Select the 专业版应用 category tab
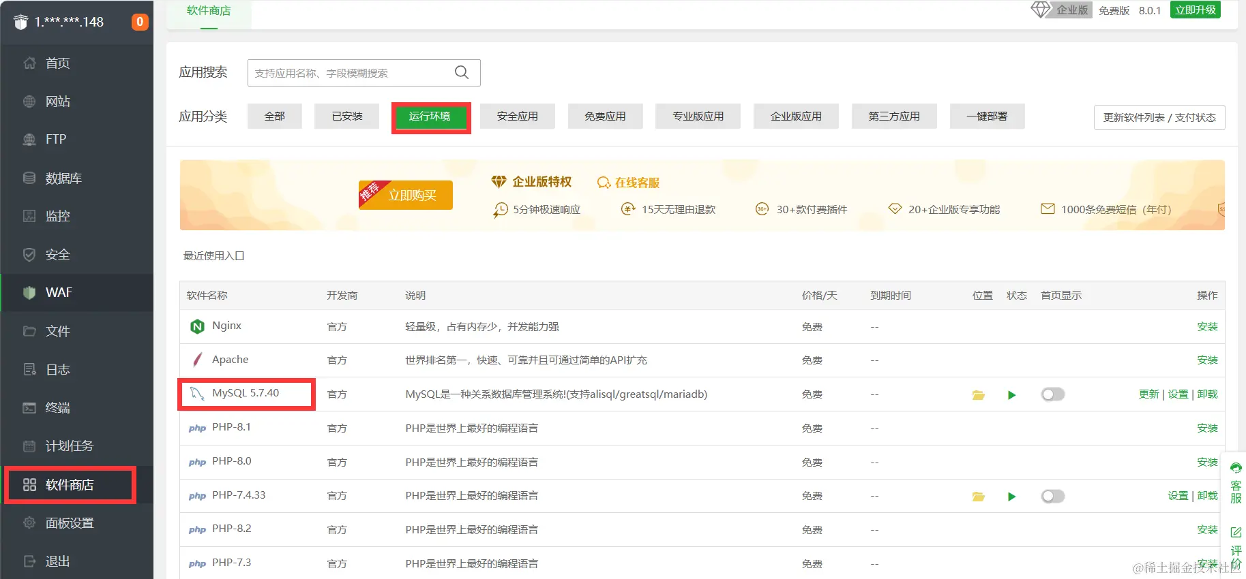Screen dimensions: 1246x579 [698, 116]
